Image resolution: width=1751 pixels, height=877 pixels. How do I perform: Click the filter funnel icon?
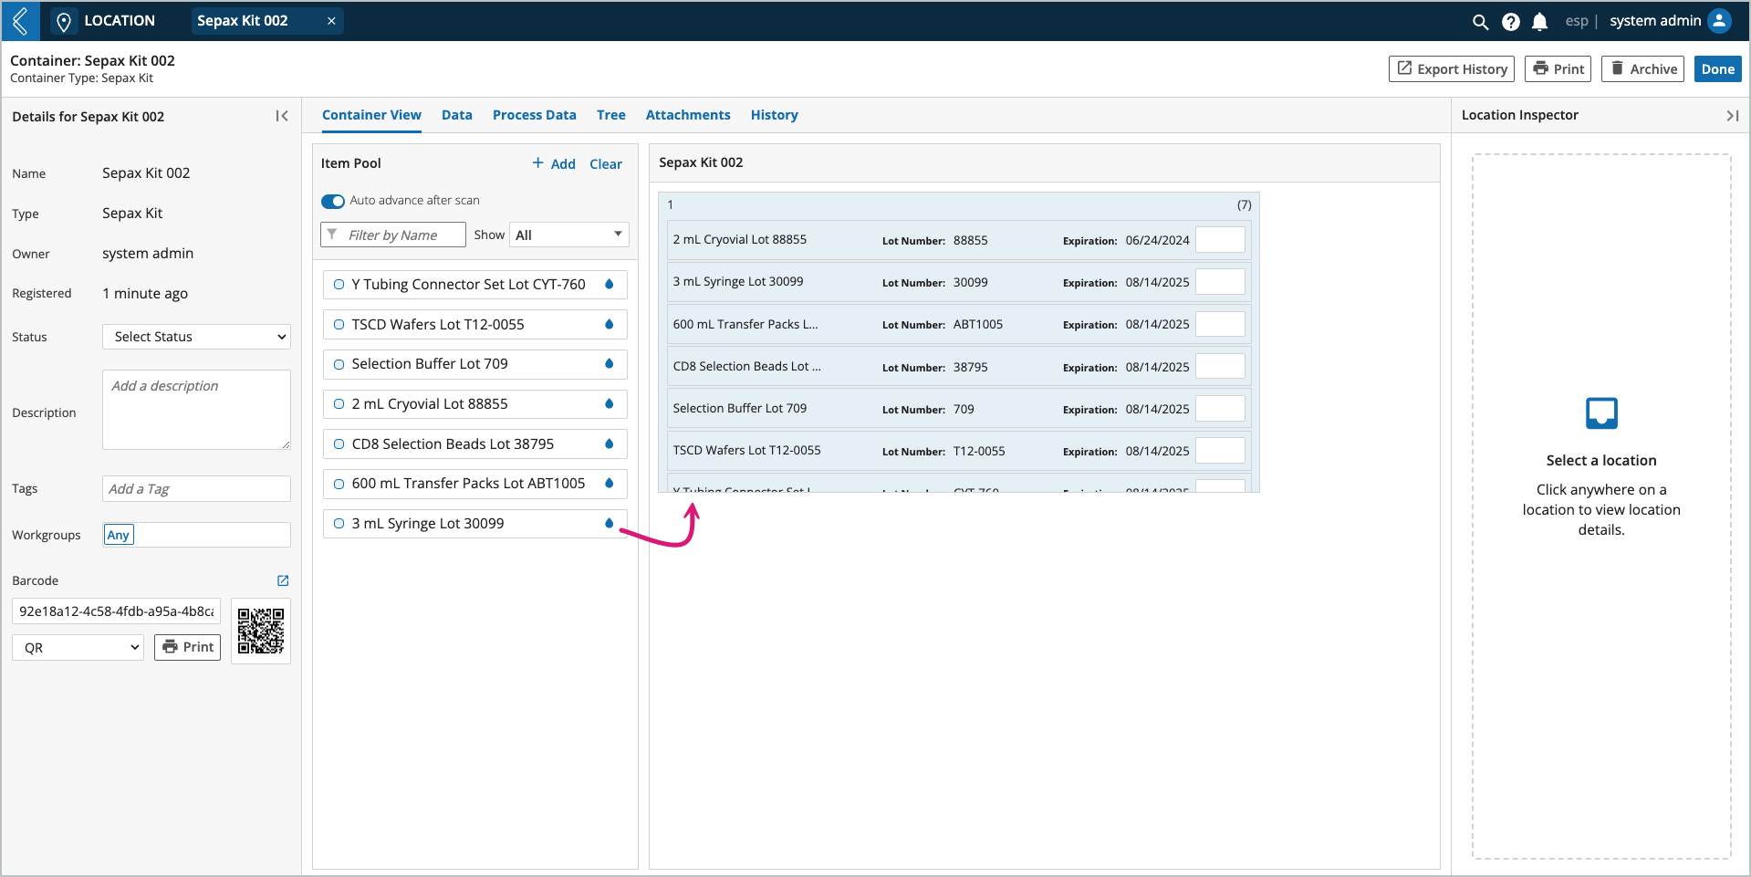pyautogui.click(x=332, y=235)
